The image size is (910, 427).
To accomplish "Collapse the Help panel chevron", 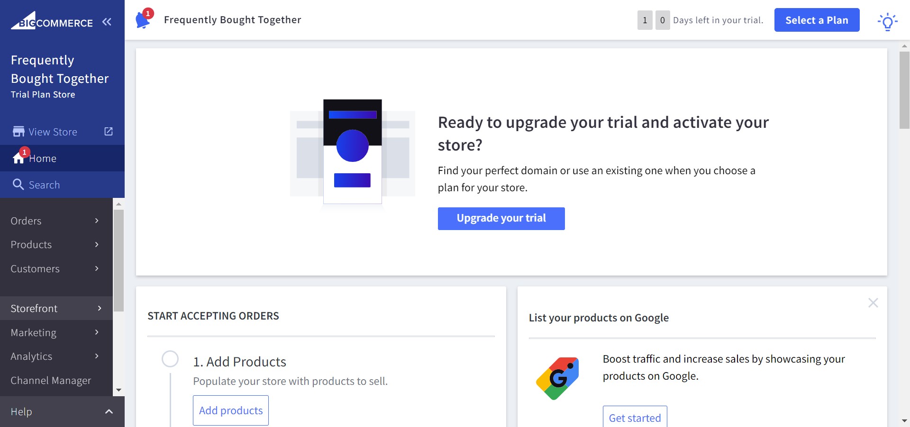I will [109, 411].
